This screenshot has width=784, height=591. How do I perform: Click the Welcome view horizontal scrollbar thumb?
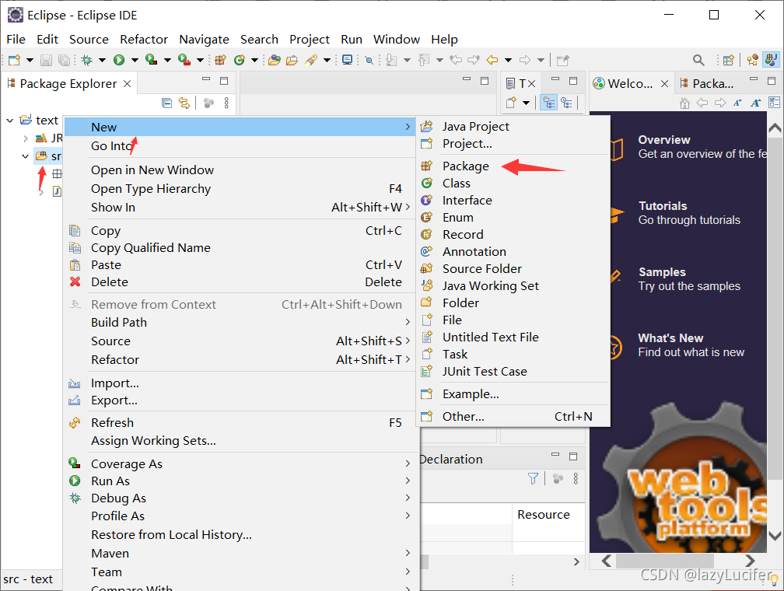665,561
